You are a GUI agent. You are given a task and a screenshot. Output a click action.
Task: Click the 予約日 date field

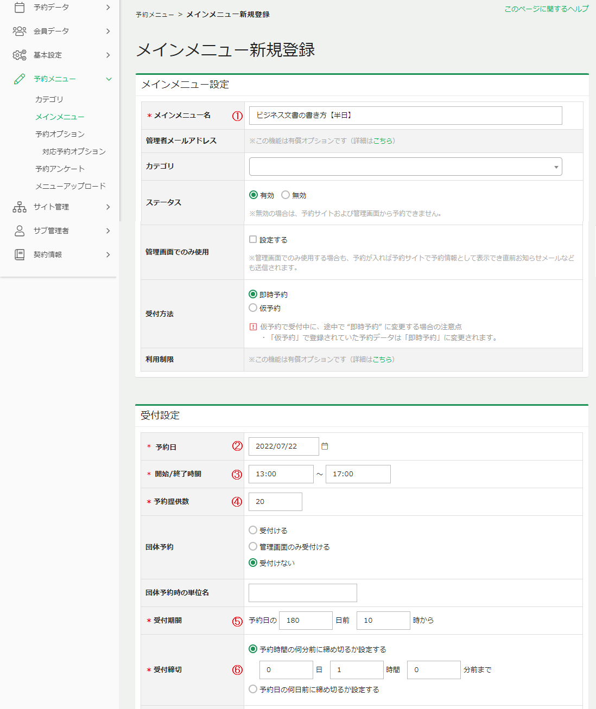(284, 446)
